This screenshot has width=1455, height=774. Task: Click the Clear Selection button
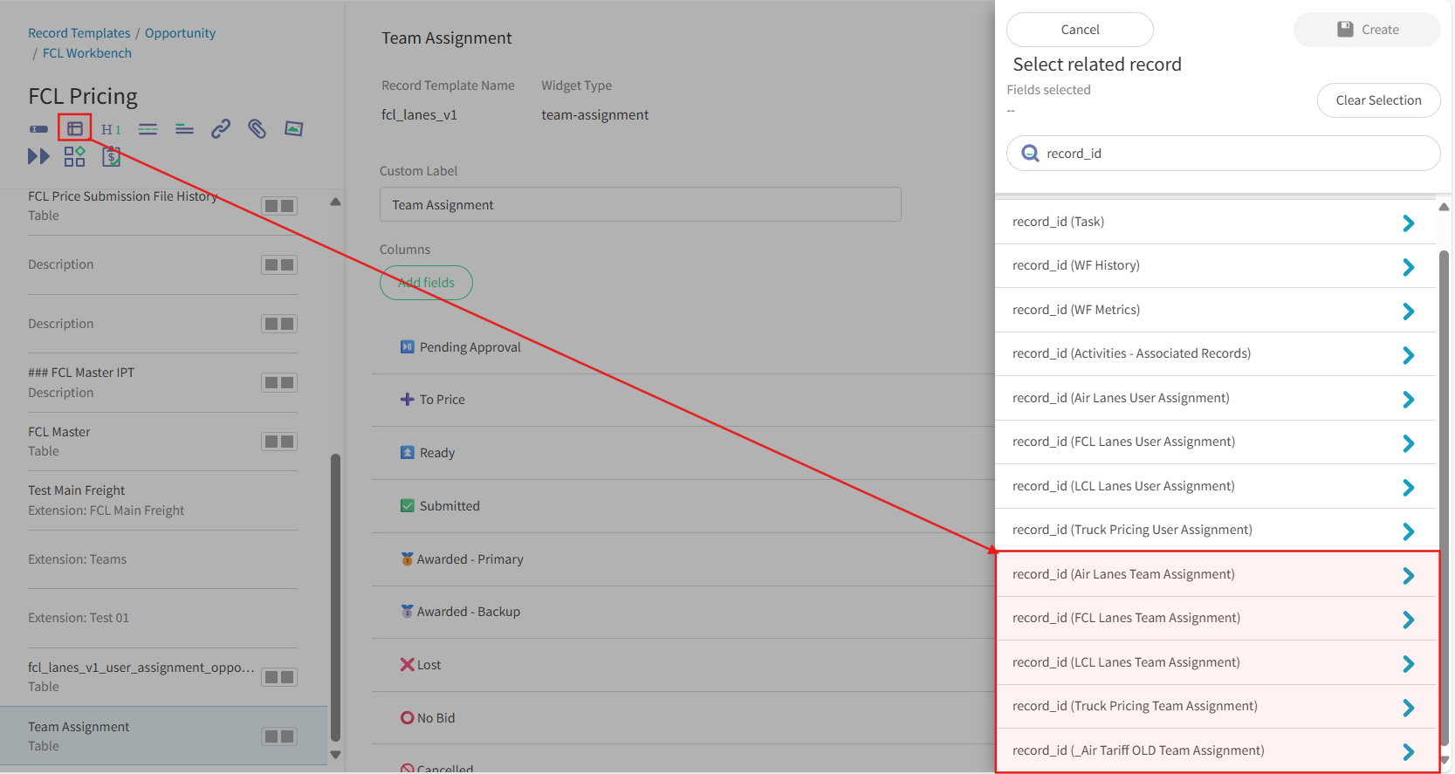[x=1378, y=100]
